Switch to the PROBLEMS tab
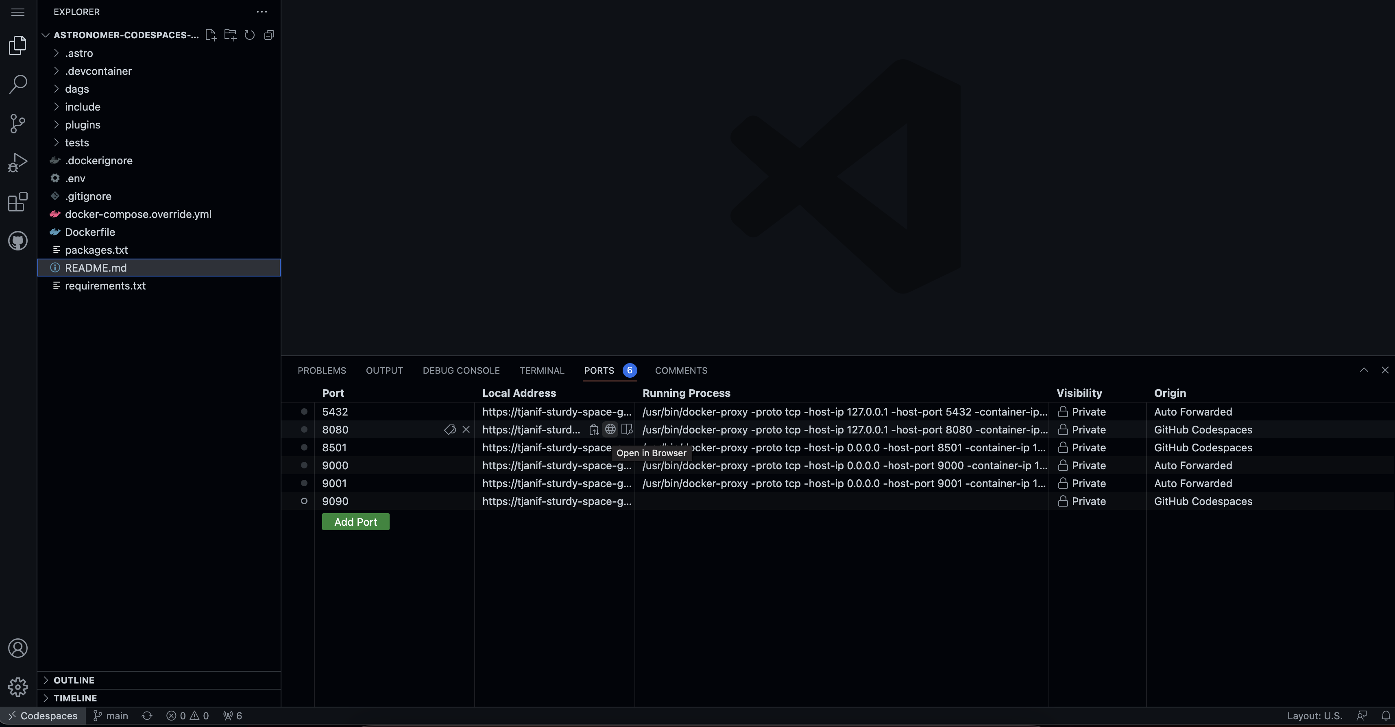 (x=322, y=370)
